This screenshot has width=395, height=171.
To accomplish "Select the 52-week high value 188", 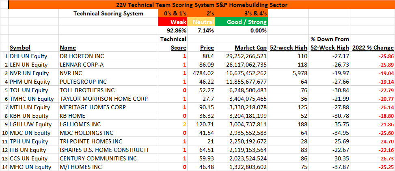I will (x=288, y=125).
